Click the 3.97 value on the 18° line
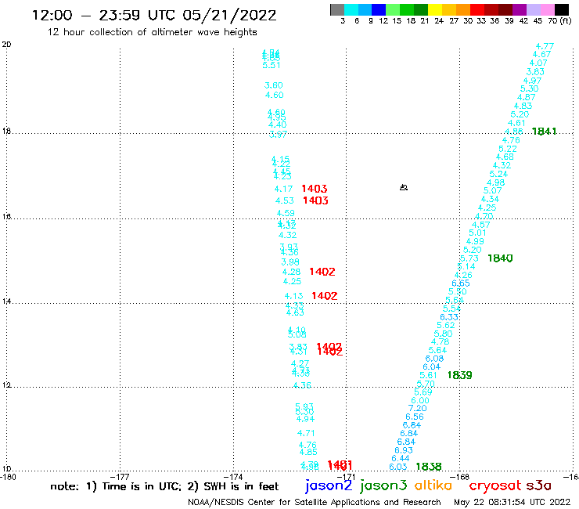This screenshot has width=579, height=509. (278, 135)
